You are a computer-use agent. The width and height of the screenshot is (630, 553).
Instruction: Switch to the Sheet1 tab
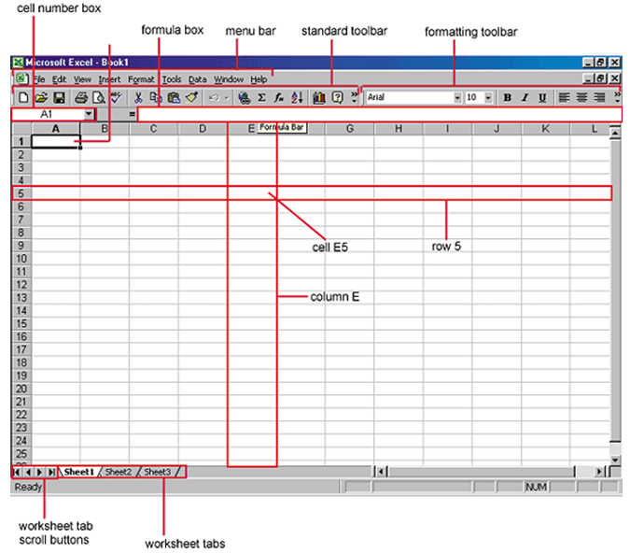point(78,472)
